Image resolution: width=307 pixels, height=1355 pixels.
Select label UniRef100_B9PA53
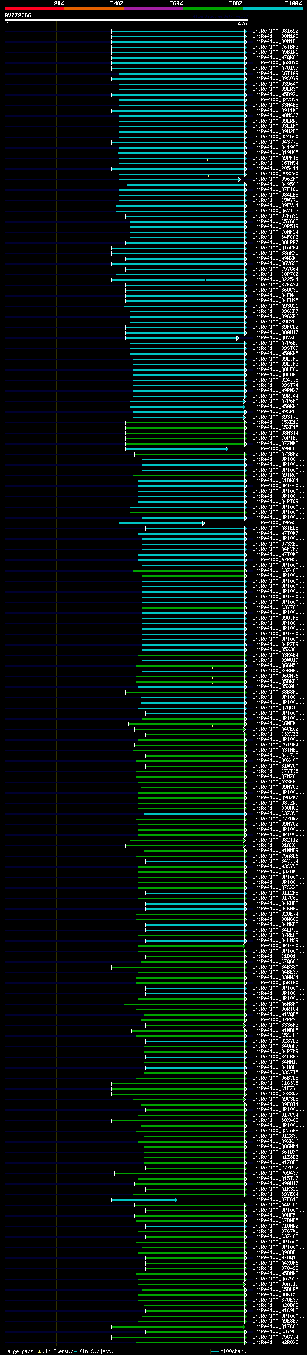[275, 523]
